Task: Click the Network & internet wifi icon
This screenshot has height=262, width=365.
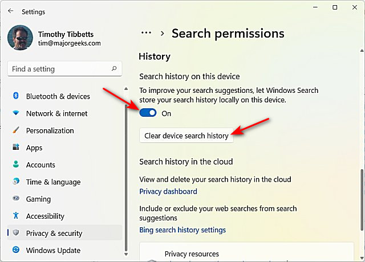Action: coord(16,113)
